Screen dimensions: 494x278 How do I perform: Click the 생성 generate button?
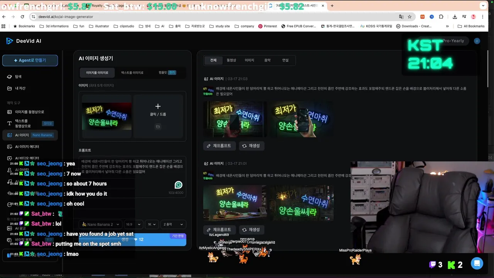(x=132, y=239)
